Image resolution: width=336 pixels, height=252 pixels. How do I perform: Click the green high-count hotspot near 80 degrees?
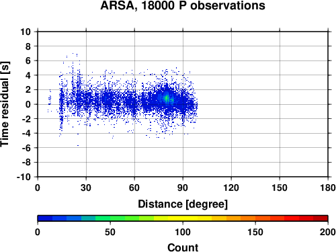pyautogui.click(x=167, y=99)
